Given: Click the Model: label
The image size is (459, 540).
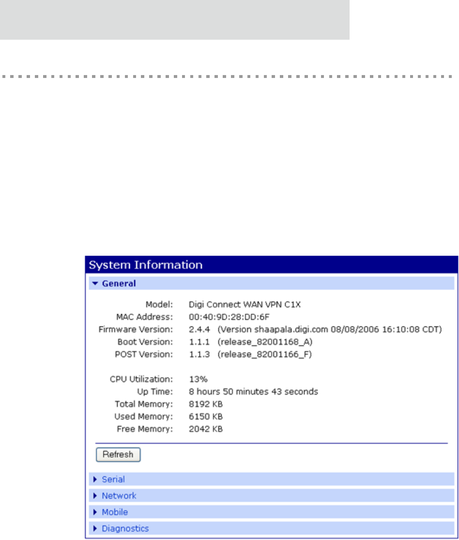Looking at the screenshot, I should point(159,305).
